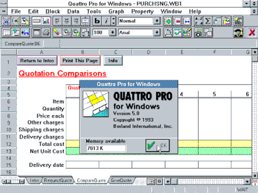This screenshot has width=258, height=193.
Task: Click the Print Preview icon
Action: 36,33
